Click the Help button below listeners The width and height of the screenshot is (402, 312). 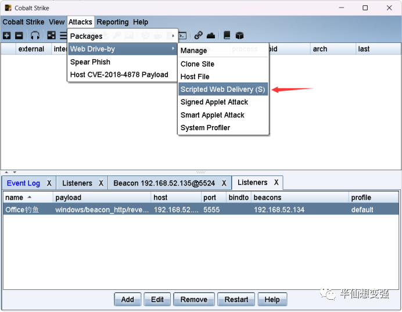tap(272, 299)
